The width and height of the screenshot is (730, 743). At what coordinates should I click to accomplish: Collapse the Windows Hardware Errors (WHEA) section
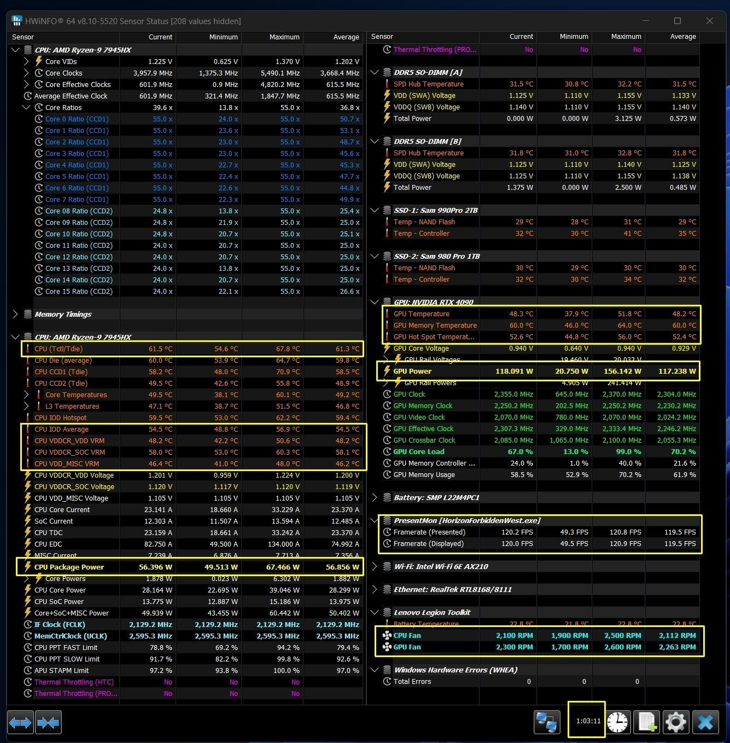tap(375, 670)
